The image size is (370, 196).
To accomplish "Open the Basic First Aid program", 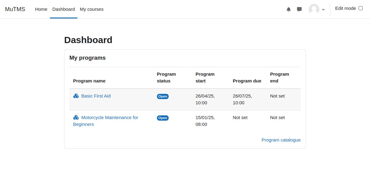I will click(x=96, y=96).
